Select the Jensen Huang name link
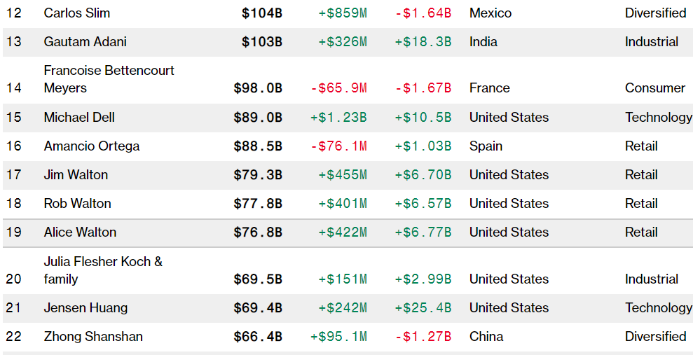 [x=85, y=308]
